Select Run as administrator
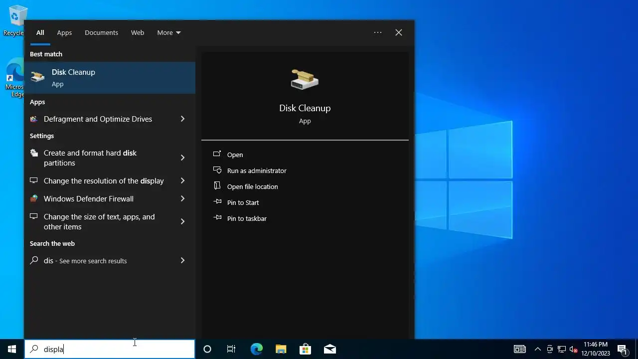 coord(257,171)
